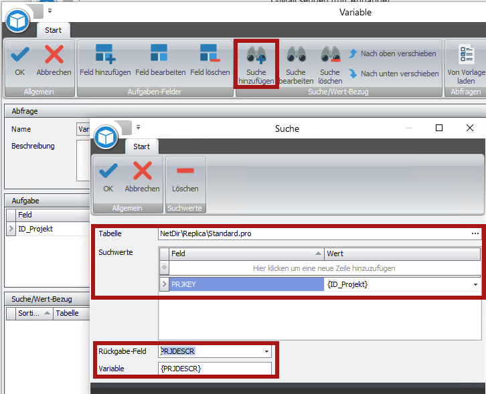Click the Suche dialog application cube logo
The height and width of the screenshot is (394, 486).
[106, 138]
